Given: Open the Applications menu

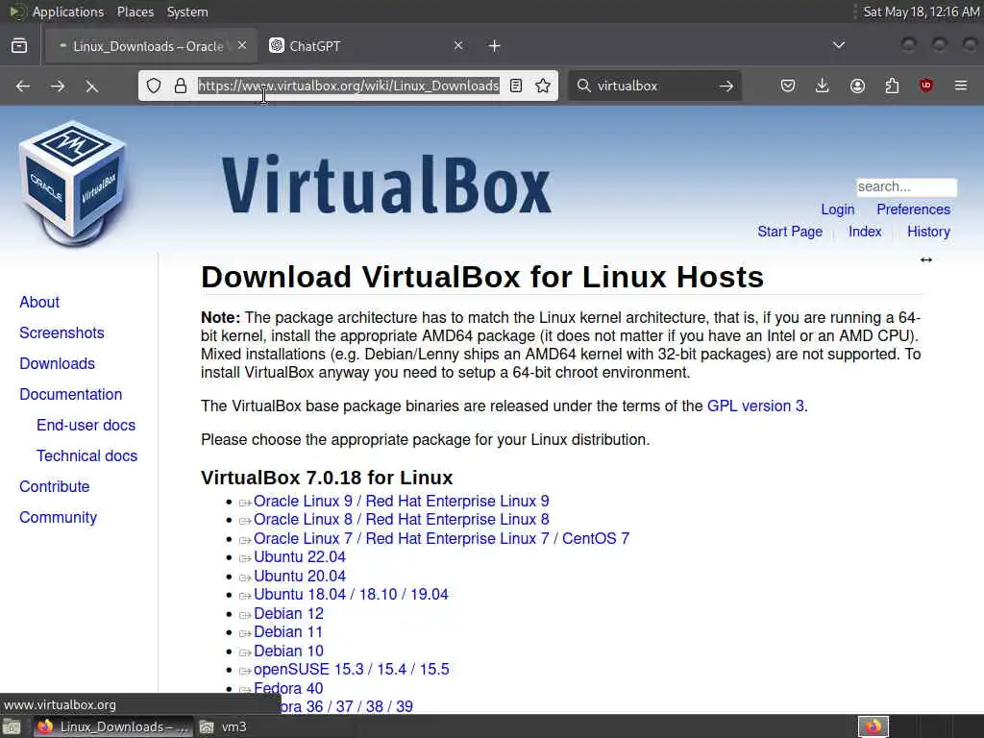Looking at the screenshot, I should pos(68,12).
